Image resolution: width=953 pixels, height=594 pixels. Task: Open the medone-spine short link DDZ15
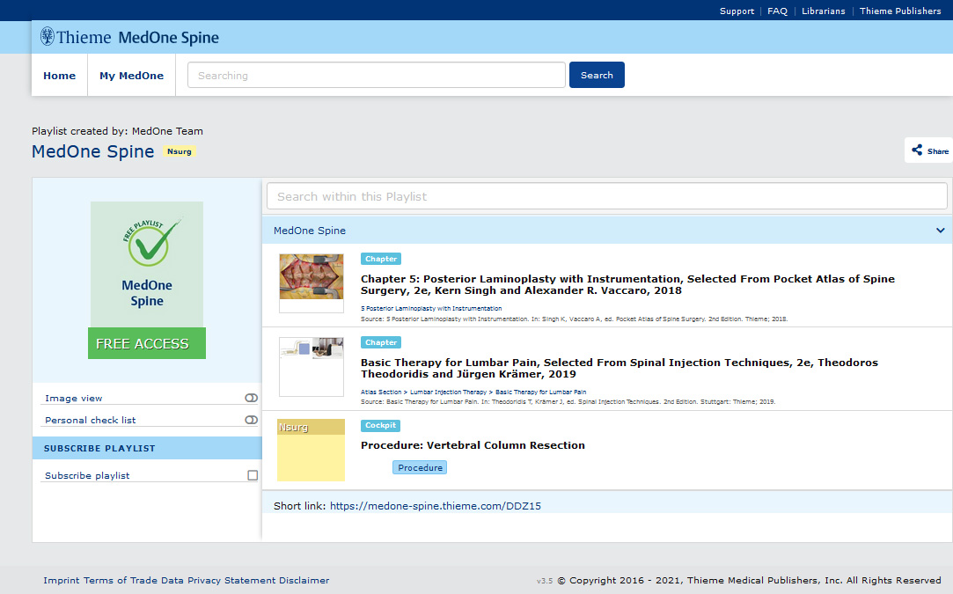click(436, 506)
